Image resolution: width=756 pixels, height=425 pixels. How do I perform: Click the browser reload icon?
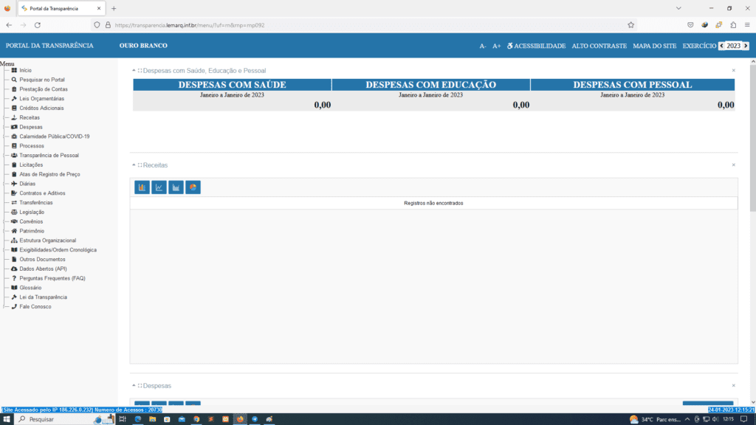[38, 24]
